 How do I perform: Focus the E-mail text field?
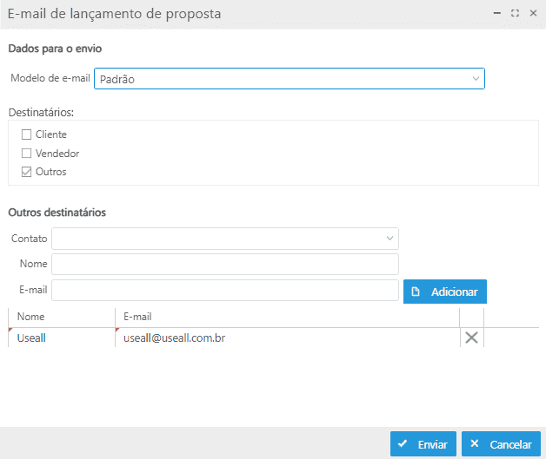point(225,290)
